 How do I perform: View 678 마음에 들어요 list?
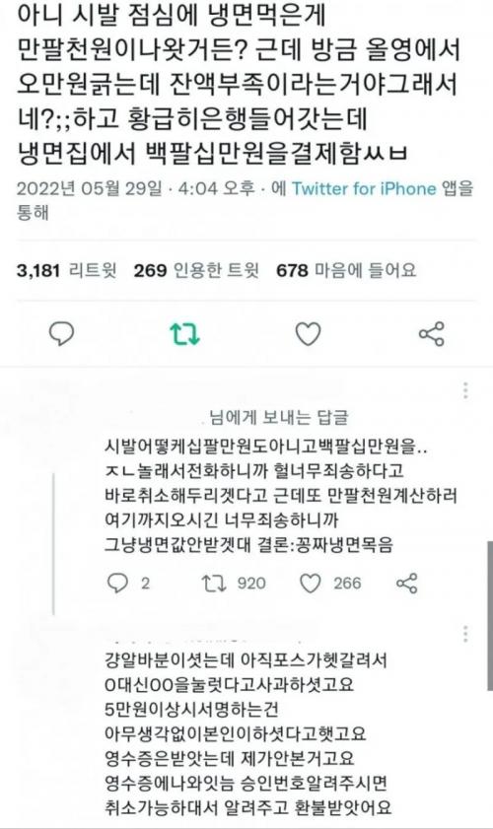(x=346, y=271)
